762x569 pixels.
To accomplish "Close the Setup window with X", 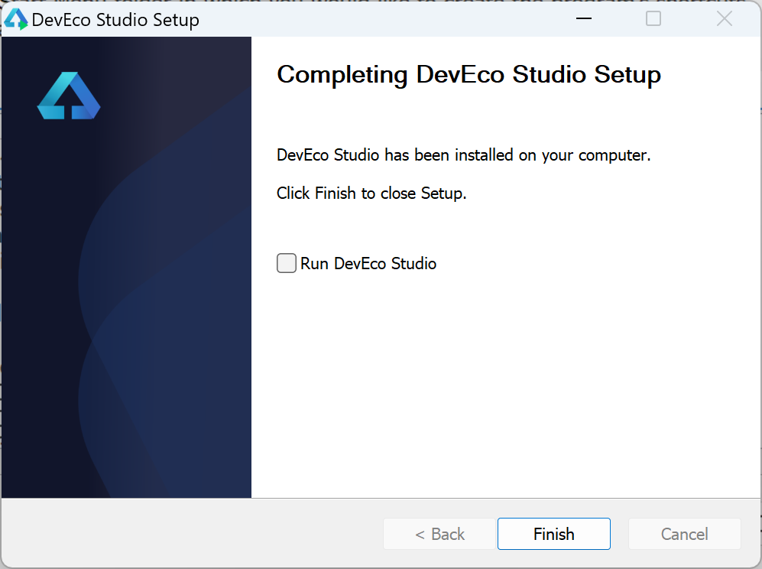I will click(x=724, y=18).
